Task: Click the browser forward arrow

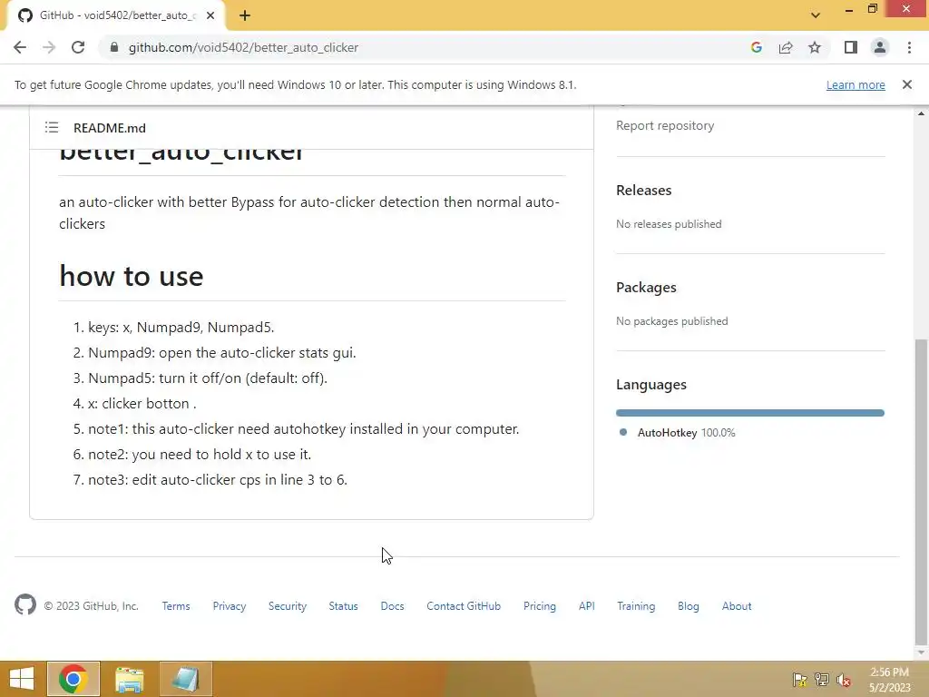Action: (x=49, y=47)
